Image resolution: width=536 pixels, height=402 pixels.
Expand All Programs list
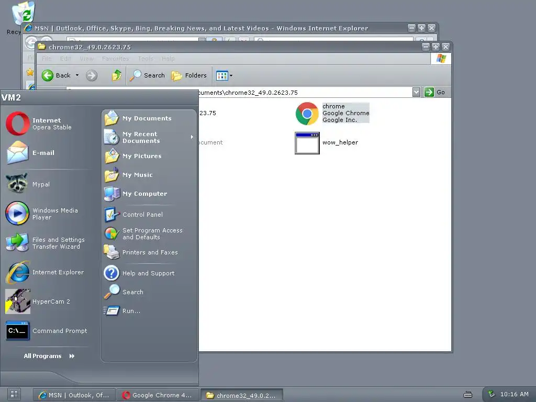click(x=49, y=356)
